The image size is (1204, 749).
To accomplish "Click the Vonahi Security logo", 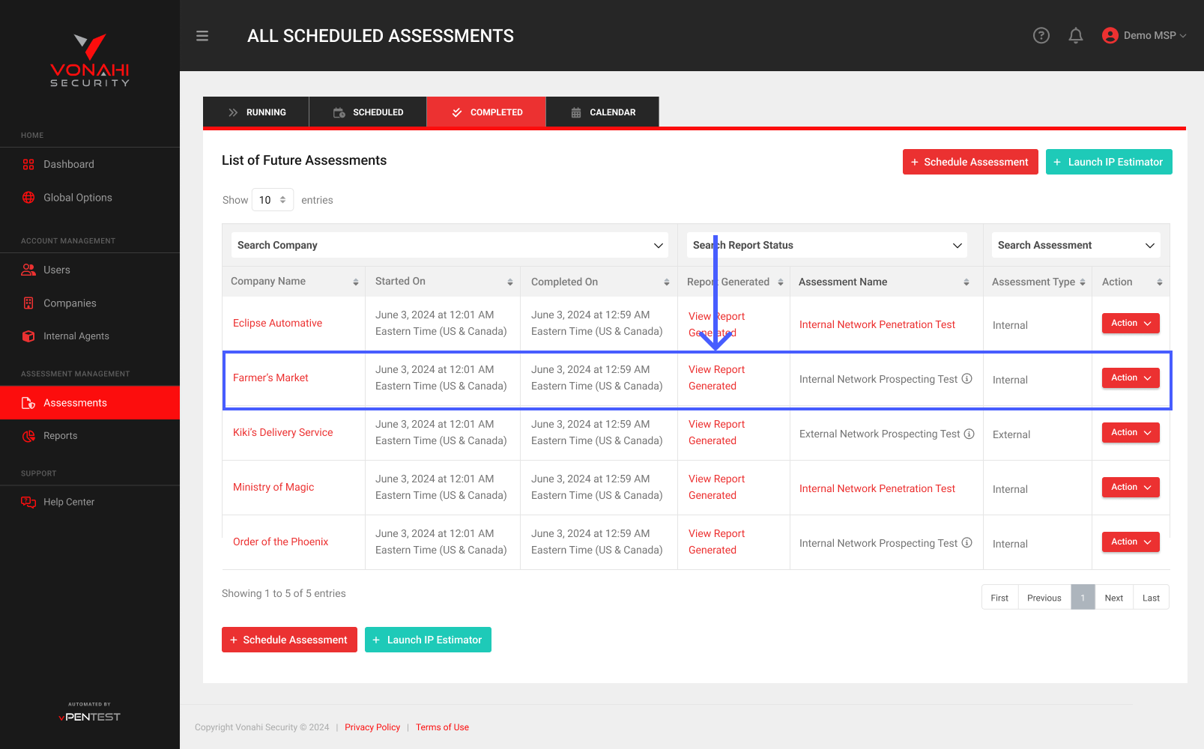I will 90,61.
